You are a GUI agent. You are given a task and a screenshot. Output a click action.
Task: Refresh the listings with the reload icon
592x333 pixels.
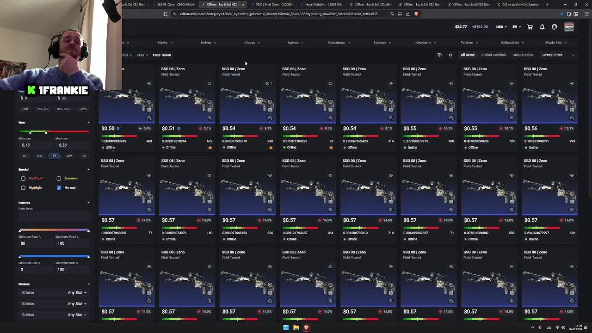450,55
